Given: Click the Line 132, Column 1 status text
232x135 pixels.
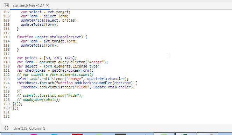Looking at the screenshot, I should click(29, 128).
